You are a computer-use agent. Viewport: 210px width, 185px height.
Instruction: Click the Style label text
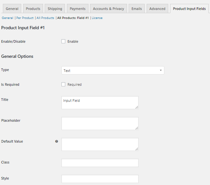click(5, 178)
